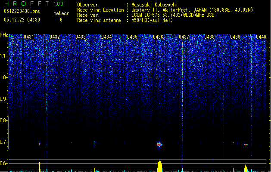The height and width of the screenshot is (172, 271).
Task: Click the 0433 time marker
Action: click(x=81, y=37)
